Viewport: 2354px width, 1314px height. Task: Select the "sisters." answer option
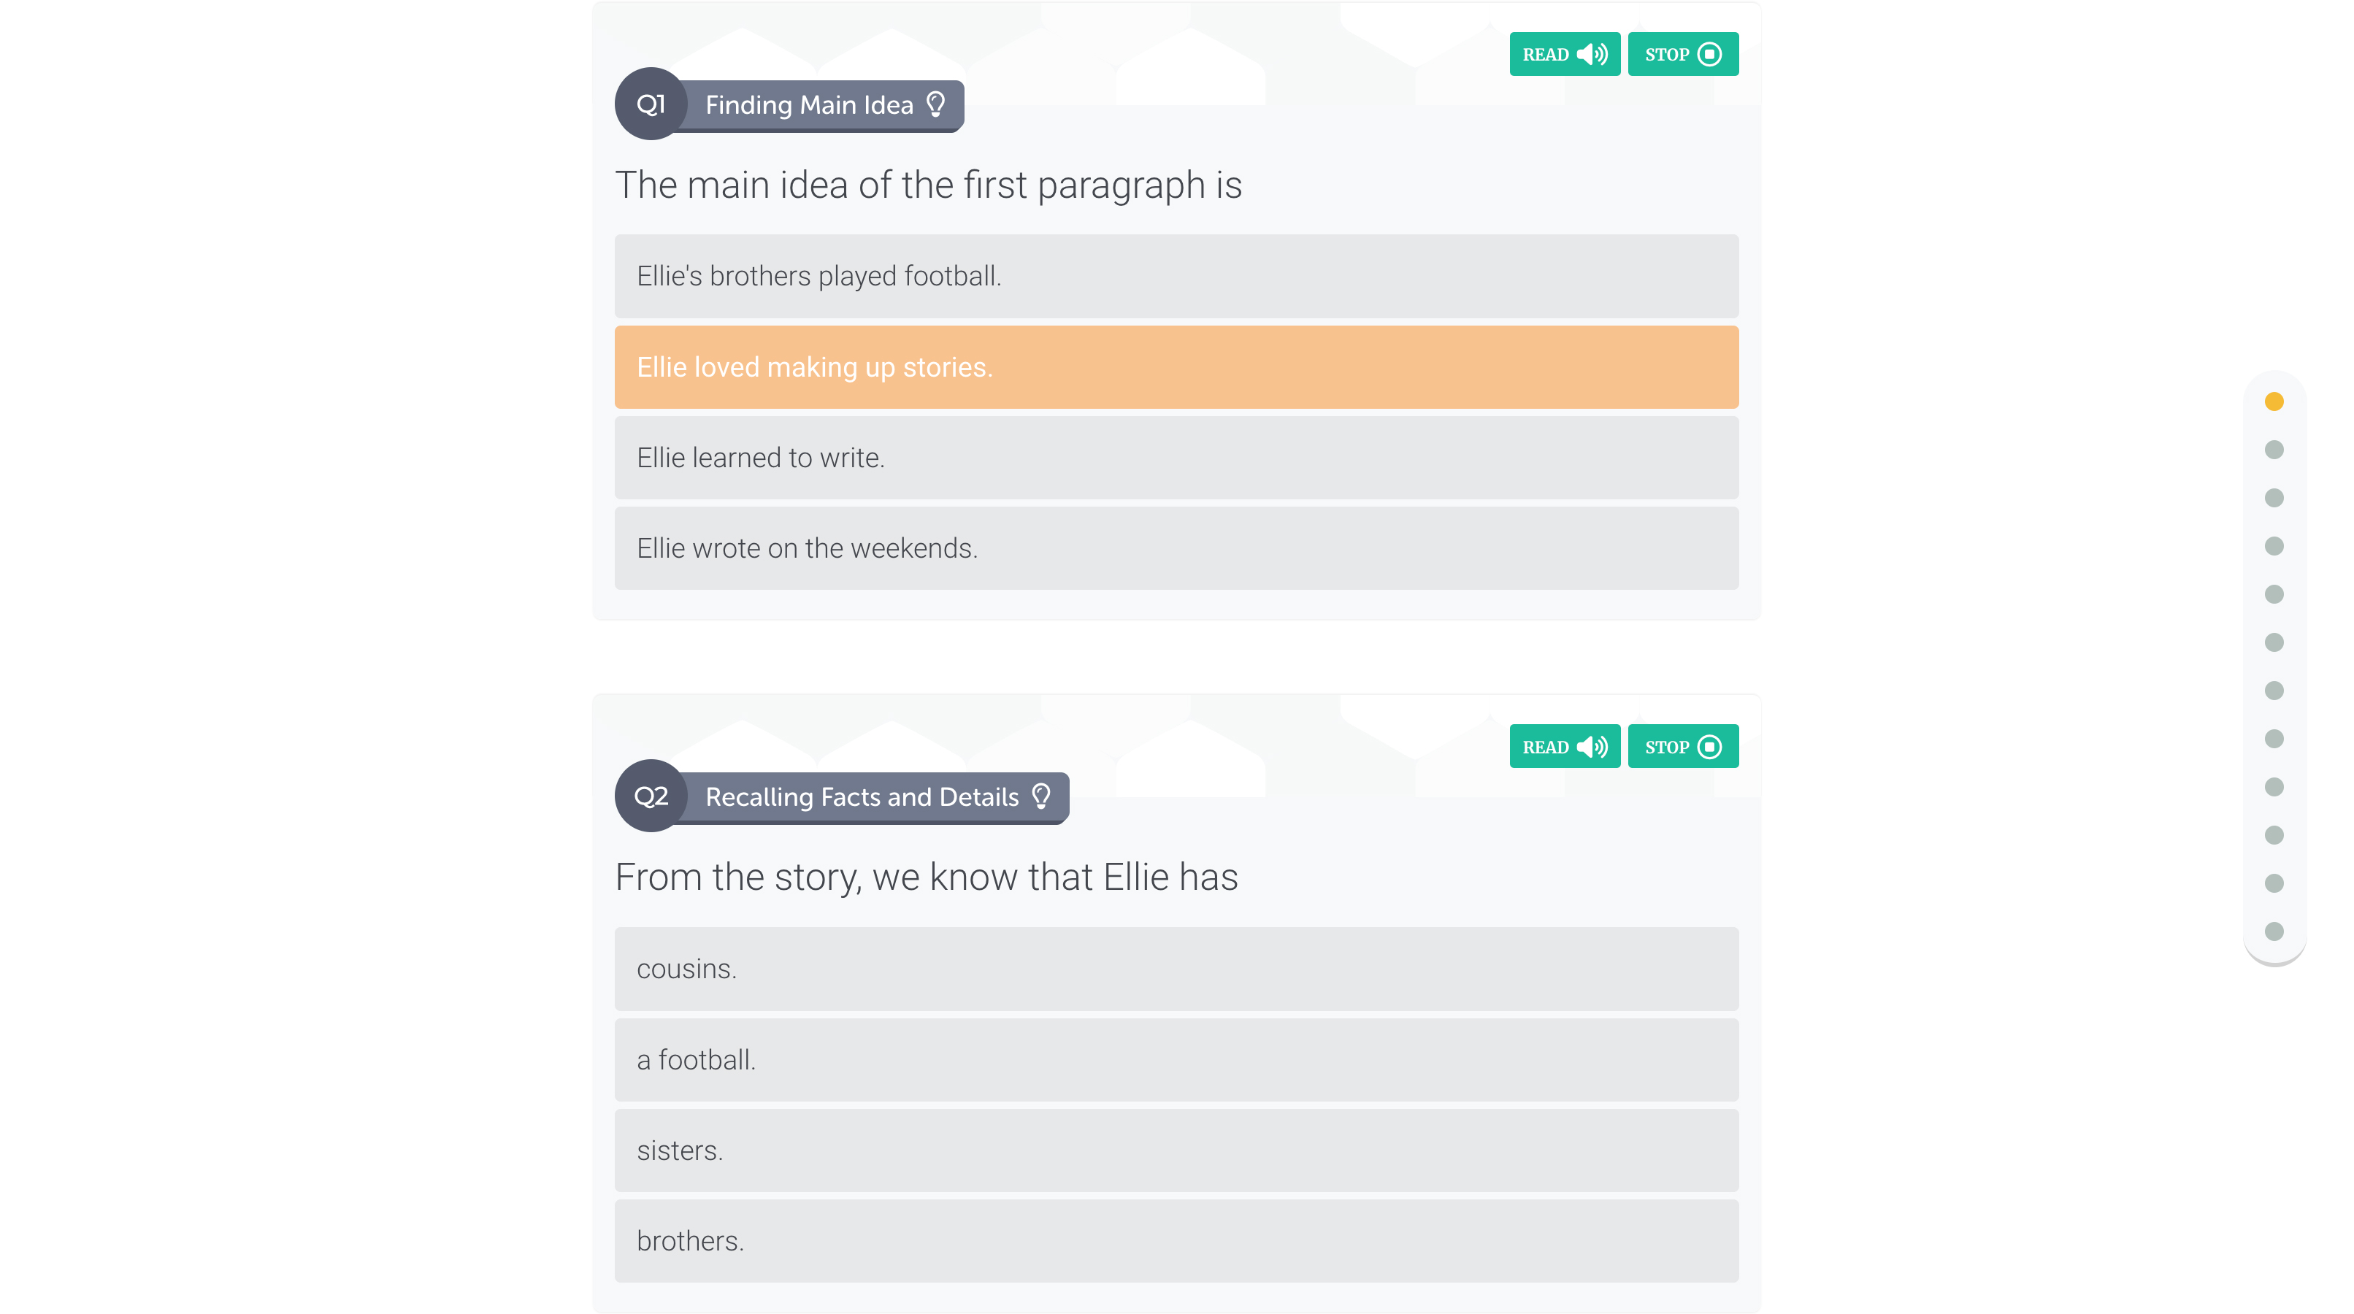pos(1176,1150)
